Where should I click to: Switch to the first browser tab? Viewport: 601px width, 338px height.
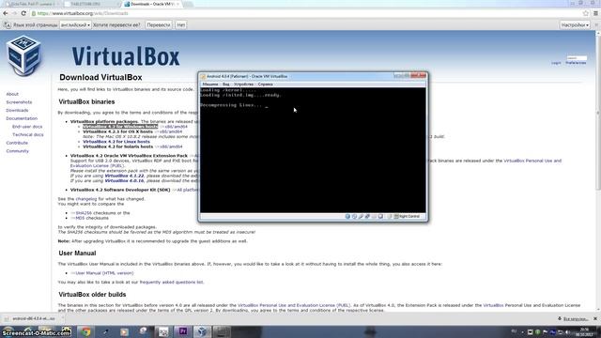pos(31,4)
